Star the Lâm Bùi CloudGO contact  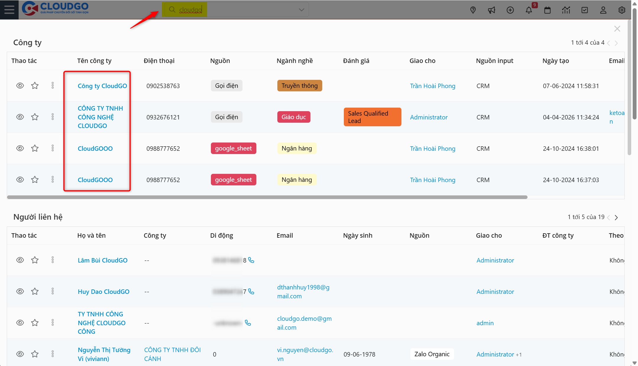(x=35, y=260)
